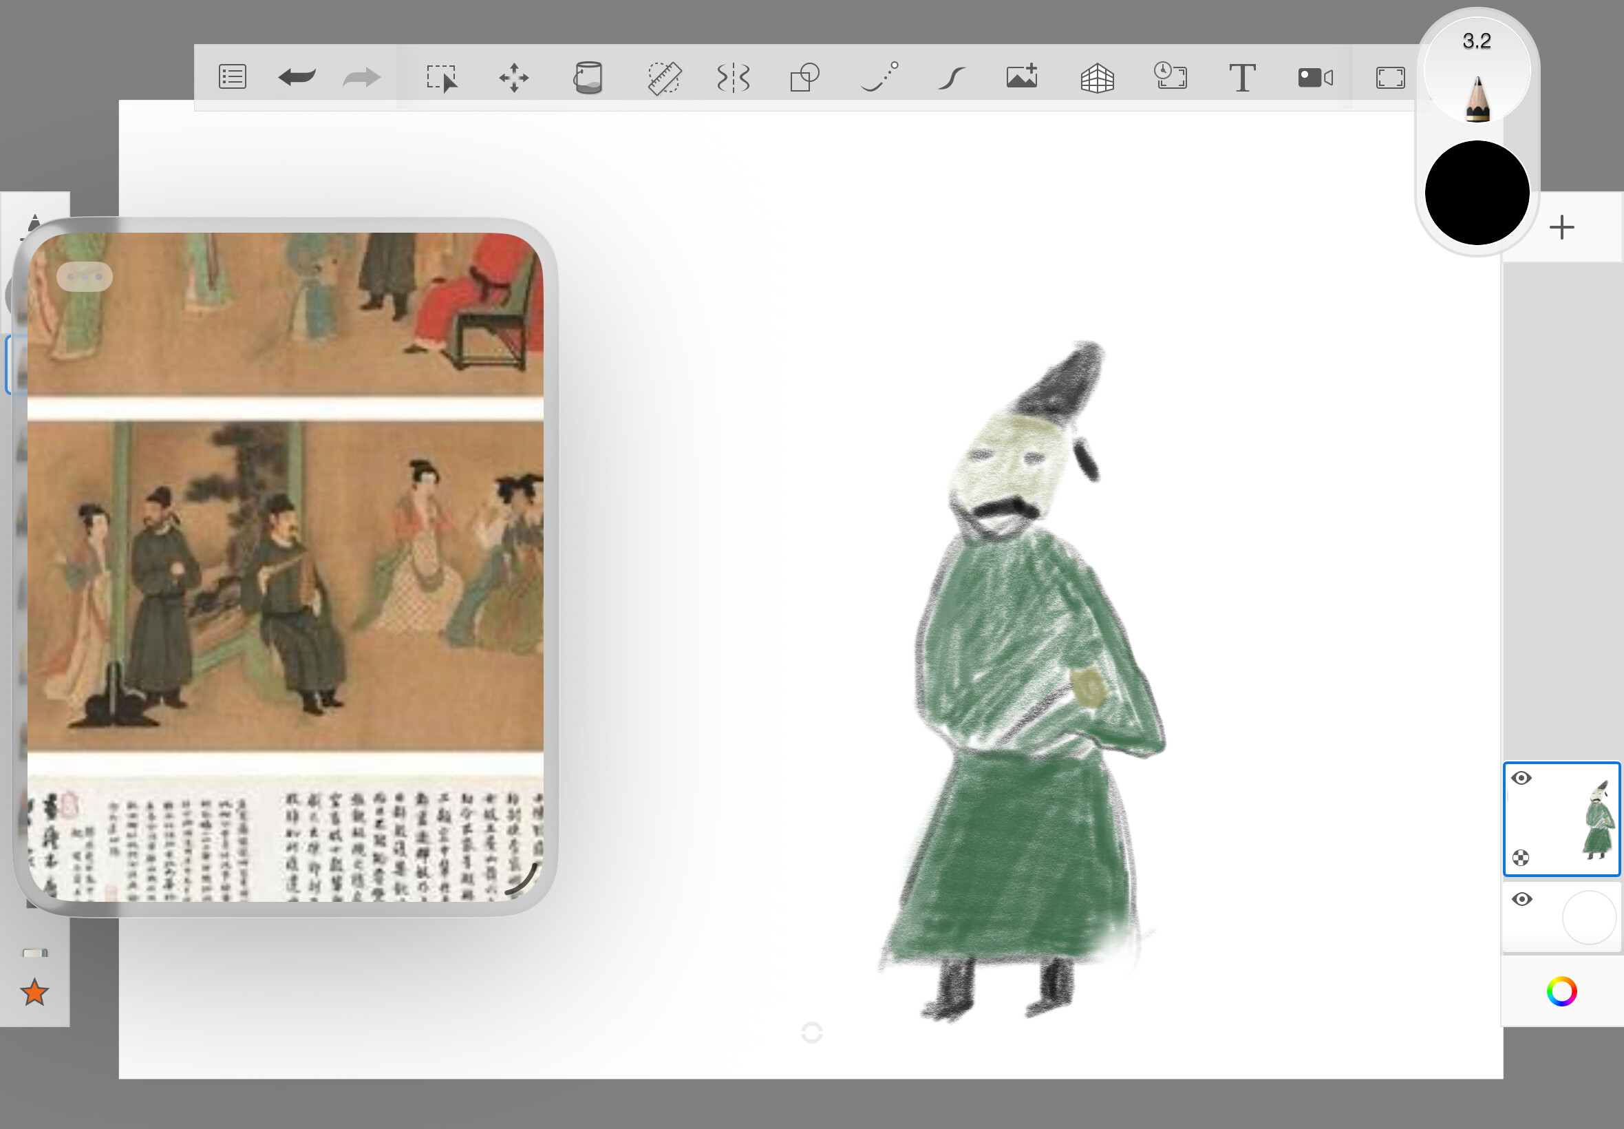Expand the reference image options pill
This screenshot has height=1129, width=1624.
tap(84, 277)
